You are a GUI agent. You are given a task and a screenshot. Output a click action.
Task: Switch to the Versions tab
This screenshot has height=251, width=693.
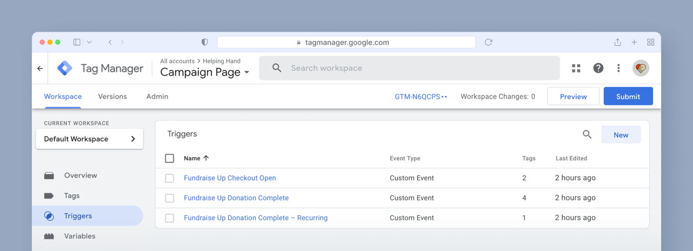[x=113, y=97]
